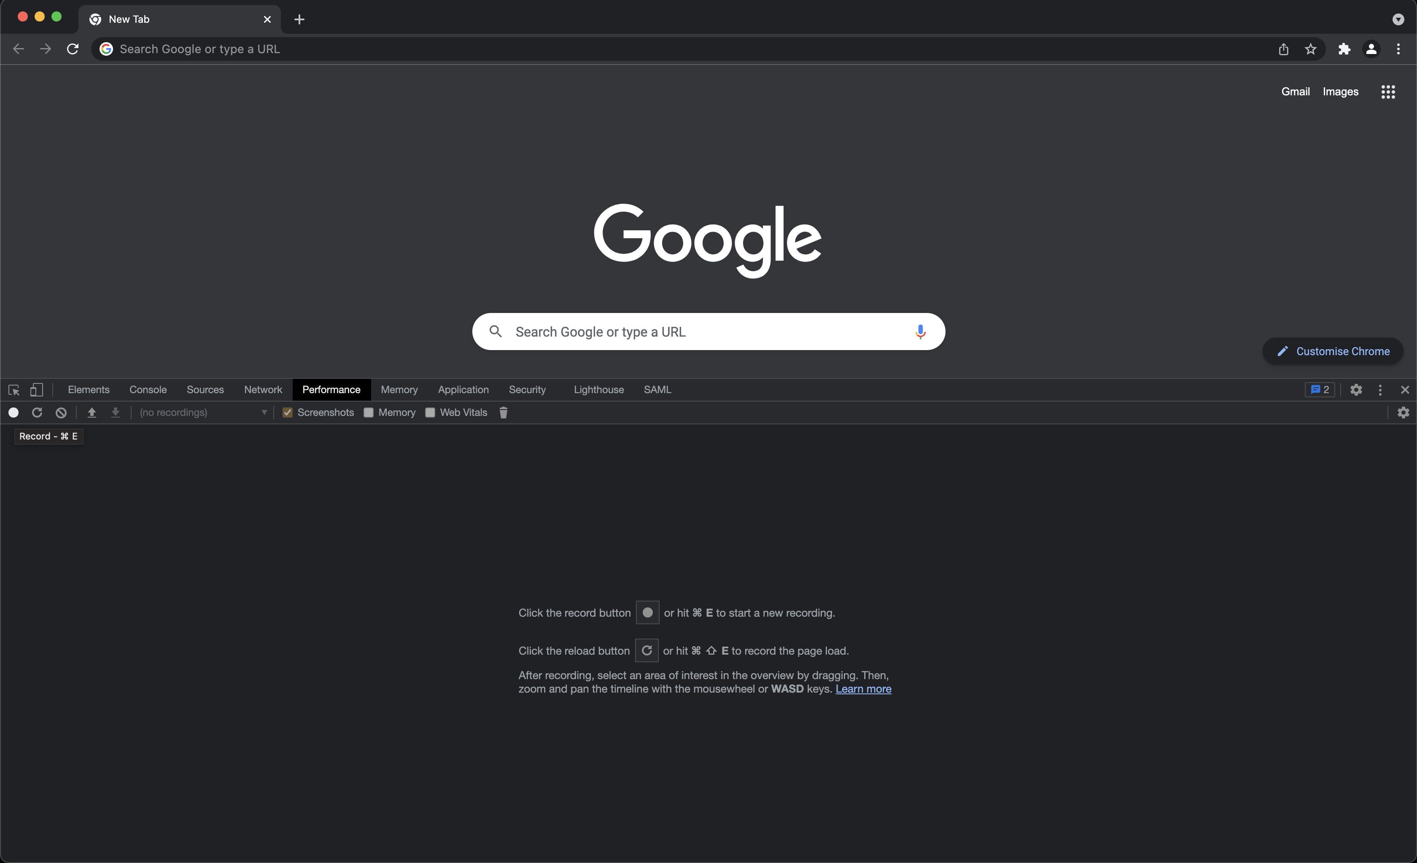
Task: Bookmark this tab with the star icon
Action: pos(1311,49)
